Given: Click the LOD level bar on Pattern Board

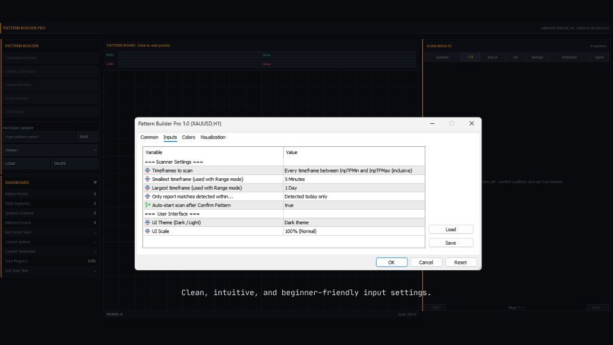Looking at the screenshot, I should coord(267,64).
